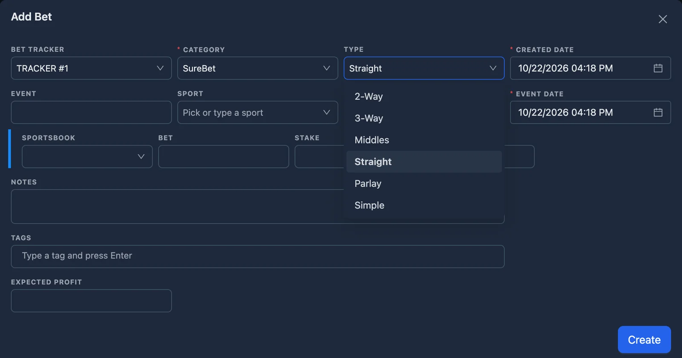Click the Expected Profit input field
The height and width of the screenshot is (358, 682).
(x=91, y=301)
